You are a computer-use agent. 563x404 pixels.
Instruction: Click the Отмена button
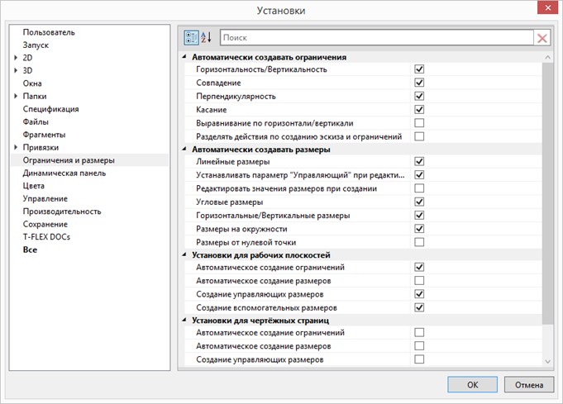(x=529, y=385)
